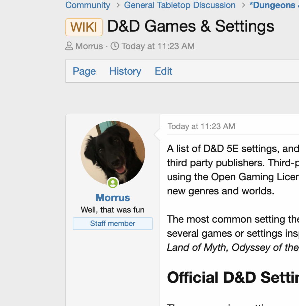Click the thread title D&D Games & Settings
The width and height of the screenshot is (299, 306).
pyautogui.click(x=191, y=26)
